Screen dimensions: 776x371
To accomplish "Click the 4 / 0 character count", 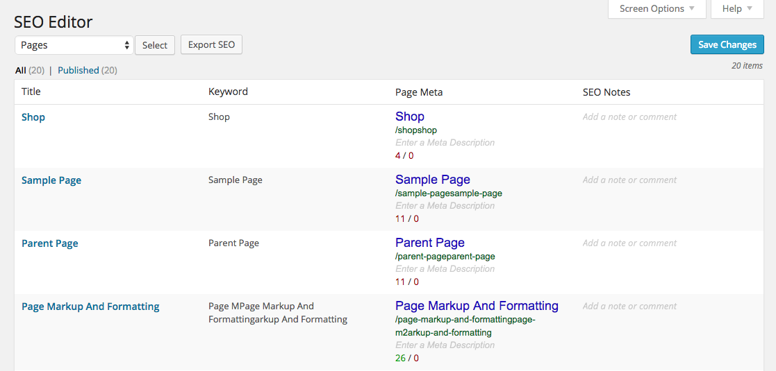I will [x=404, y=155].
